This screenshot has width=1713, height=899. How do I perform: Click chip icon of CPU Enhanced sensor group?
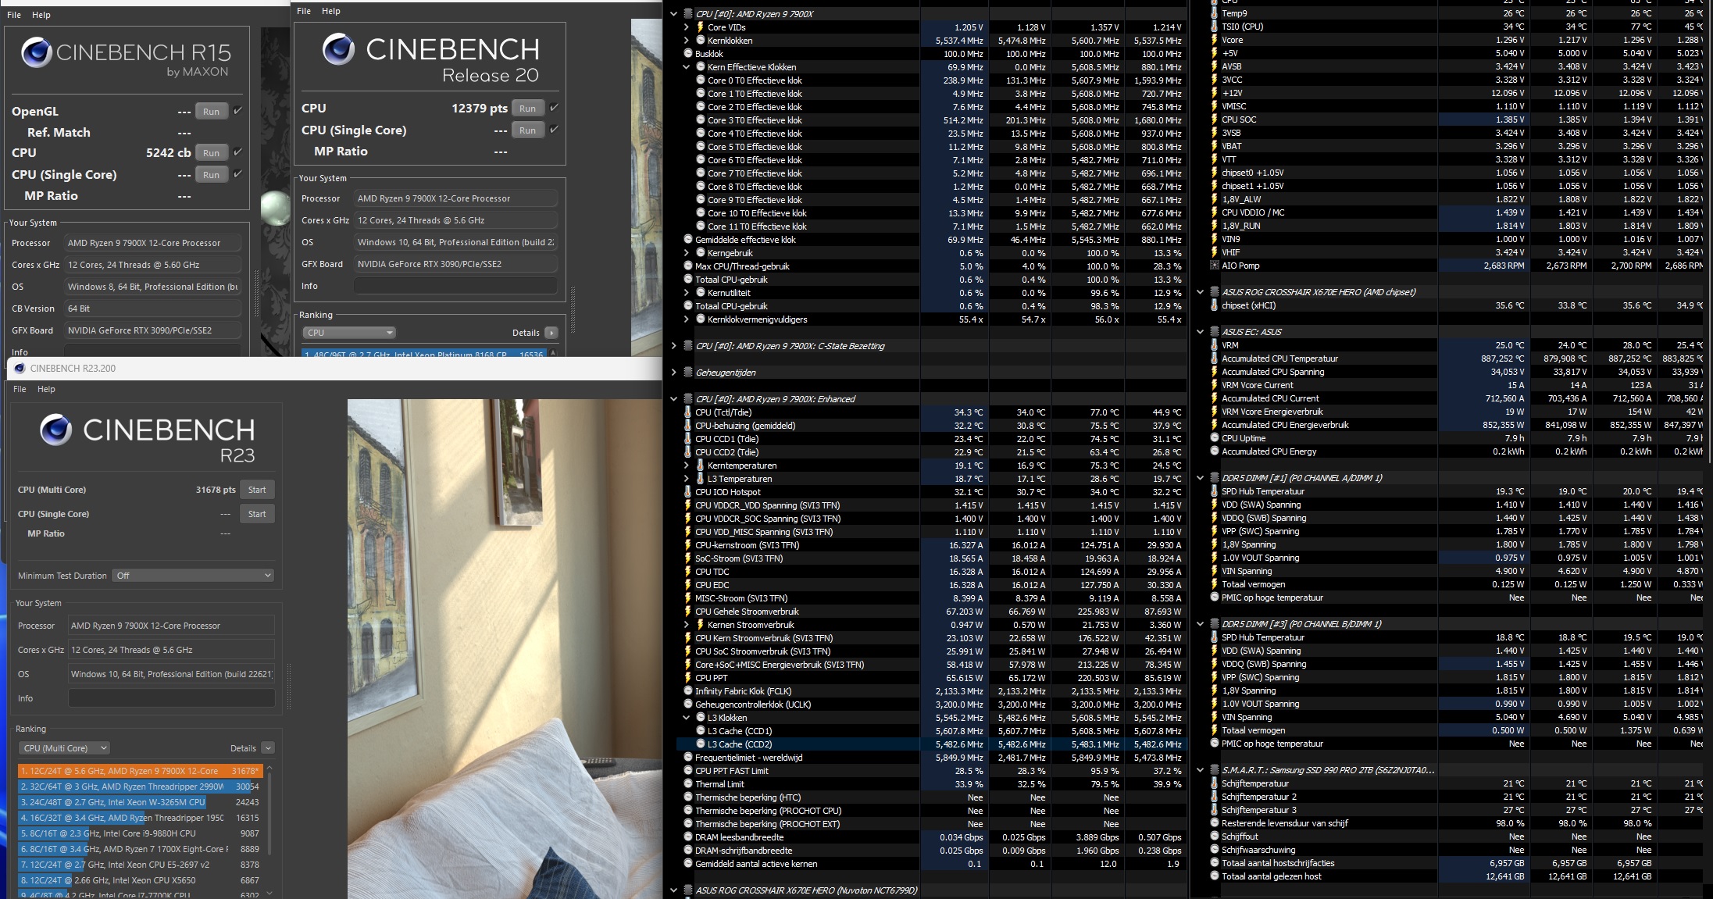pos(688,399)
